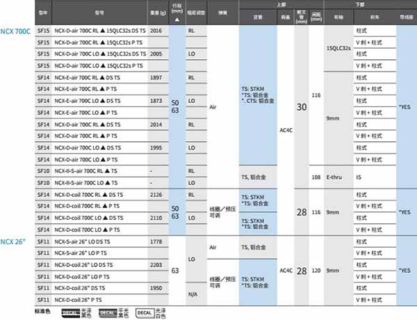Click the "TS: STKM *TS: 铝合金 *. CTS: 铝合金" cell
The height and width of the screenshot is (320, 417).
258,95
